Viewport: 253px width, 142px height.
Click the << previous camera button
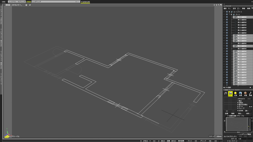pyautogui.click(x=227, y=111)
